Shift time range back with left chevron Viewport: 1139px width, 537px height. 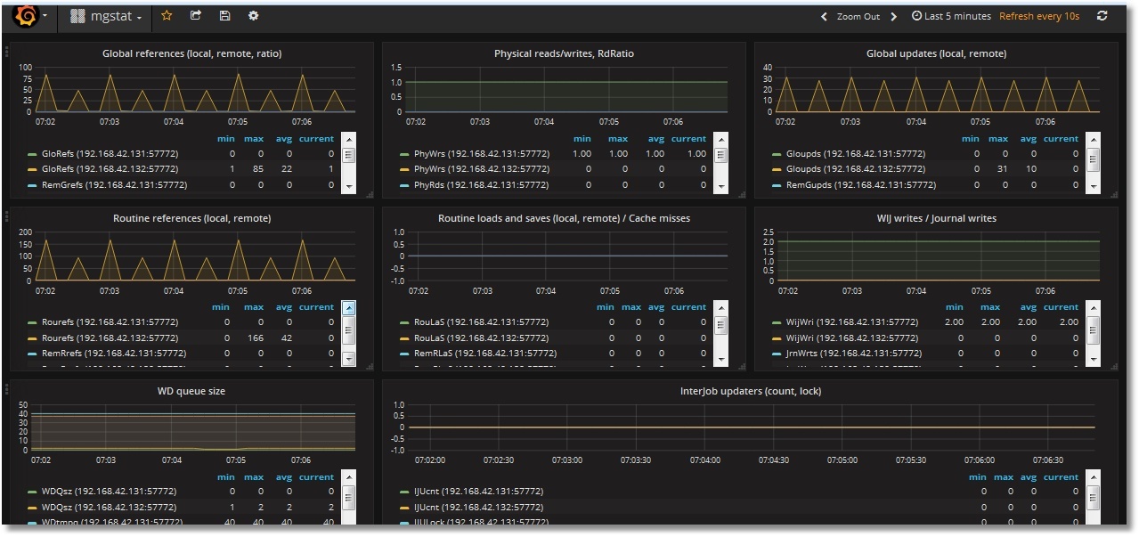pos(824,15)
